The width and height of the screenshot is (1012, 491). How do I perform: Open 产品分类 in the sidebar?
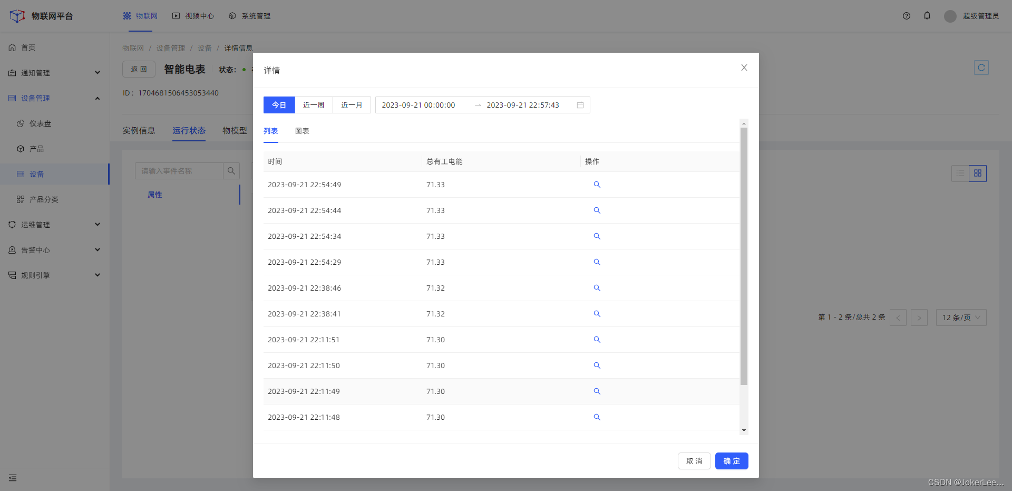coord(55,199)
